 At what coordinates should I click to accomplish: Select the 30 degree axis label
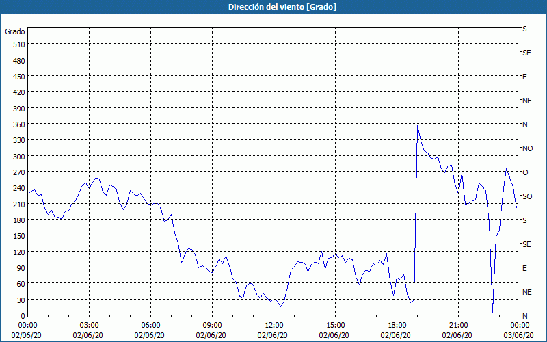pos(21,300)
